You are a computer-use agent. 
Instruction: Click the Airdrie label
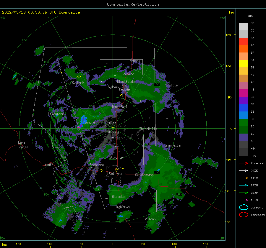[x=116, y=157]
